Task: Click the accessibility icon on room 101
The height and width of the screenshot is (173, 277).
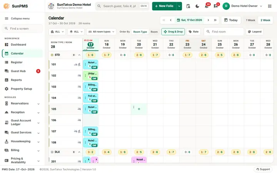Action: [x=79, y=65]
